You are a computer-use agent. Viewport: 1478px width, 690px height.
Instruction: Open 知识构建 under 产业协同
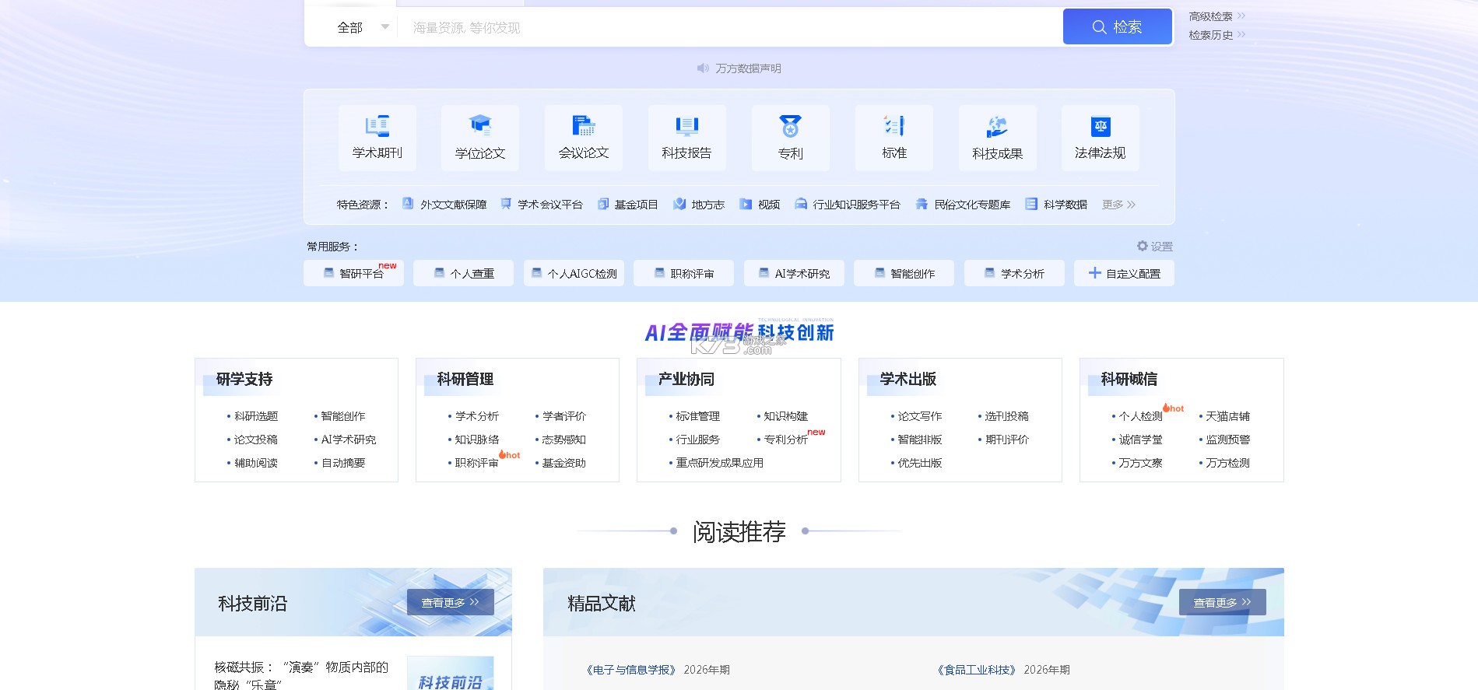tap(786, 416)
